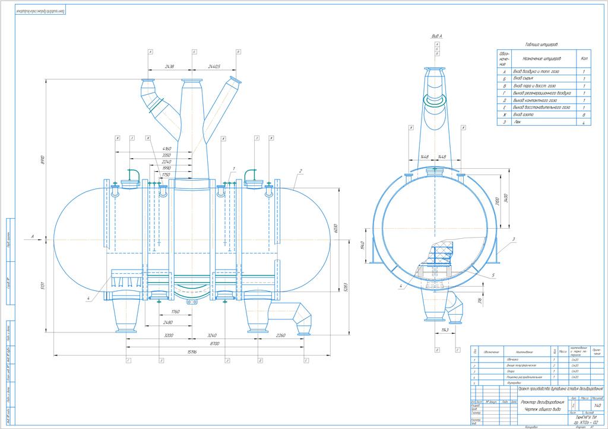Click the 316 dimension value
The height and width of the screenshot is (429, 608).
[480, 300]
